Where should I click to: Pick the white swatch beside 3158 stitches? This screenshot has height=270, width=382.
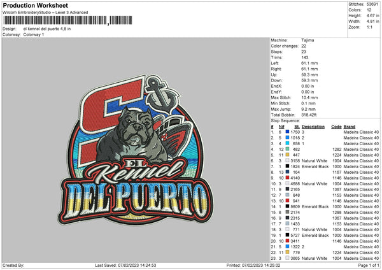(x=288, y=160)
